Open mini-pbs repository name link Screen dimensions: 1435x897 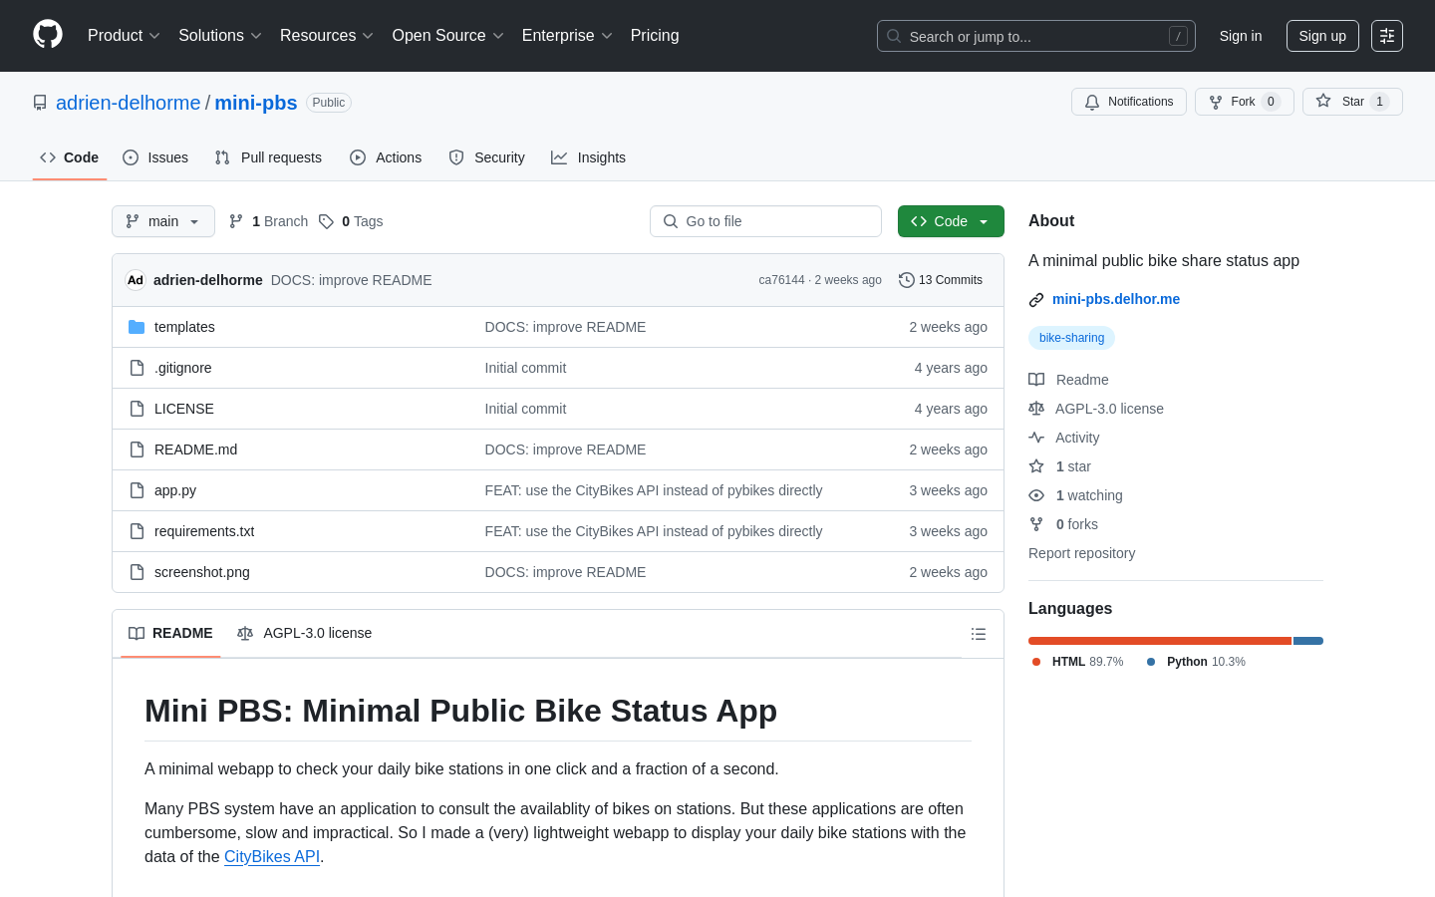tap(256, 103)
